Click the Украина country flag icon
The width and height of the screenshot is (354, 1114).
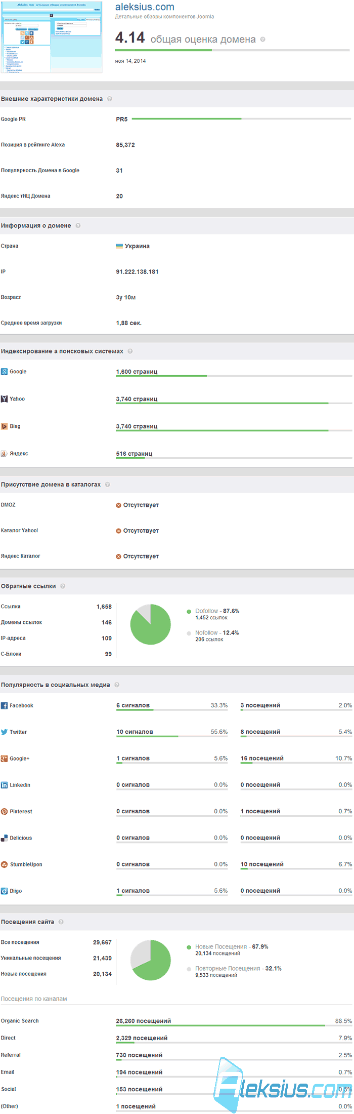[x=119, y=246]
